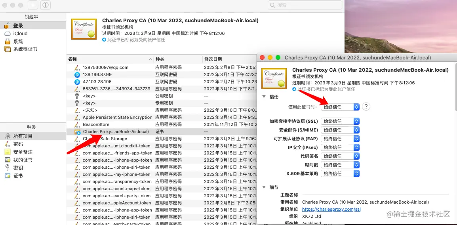
Task: Close the Charles Proxy CA detail window
Action: coord(262,58)
